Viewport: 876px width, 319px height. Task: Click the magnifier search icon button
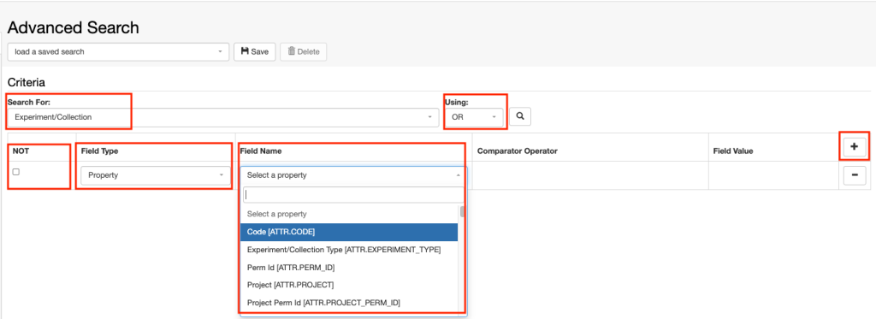(x=519, y=116)
